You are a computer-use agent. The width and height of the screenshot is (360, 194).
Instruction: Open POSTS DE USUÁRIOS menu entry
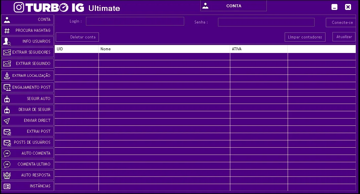[x=27, y=142]
